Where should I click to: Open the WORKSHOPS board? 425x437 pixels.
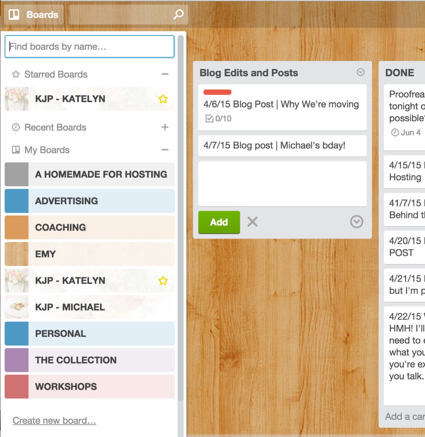[90, 387]
